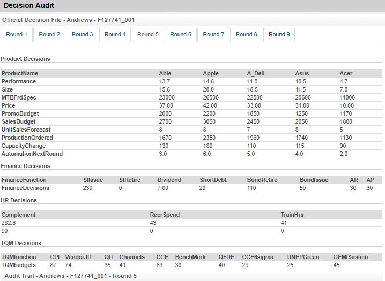View the Round 6 tab

tap(181, 34)
